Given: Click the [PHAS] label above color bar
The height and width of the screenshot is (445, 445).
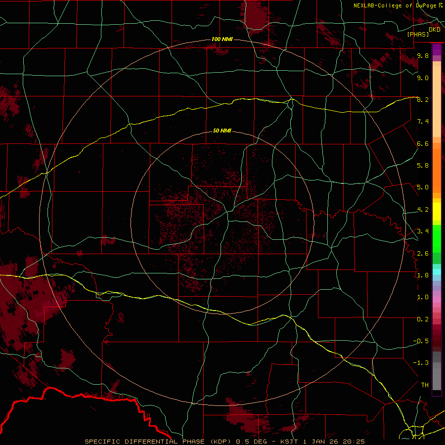Looking at the screenshot, I should pos(418,35).
